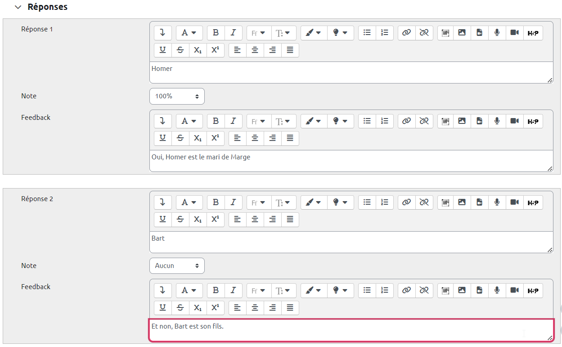The height and width of the screenshot is (347, 562).
Task: Remove link in Réponse 2 editor toolbar
Action: point(424,202)
